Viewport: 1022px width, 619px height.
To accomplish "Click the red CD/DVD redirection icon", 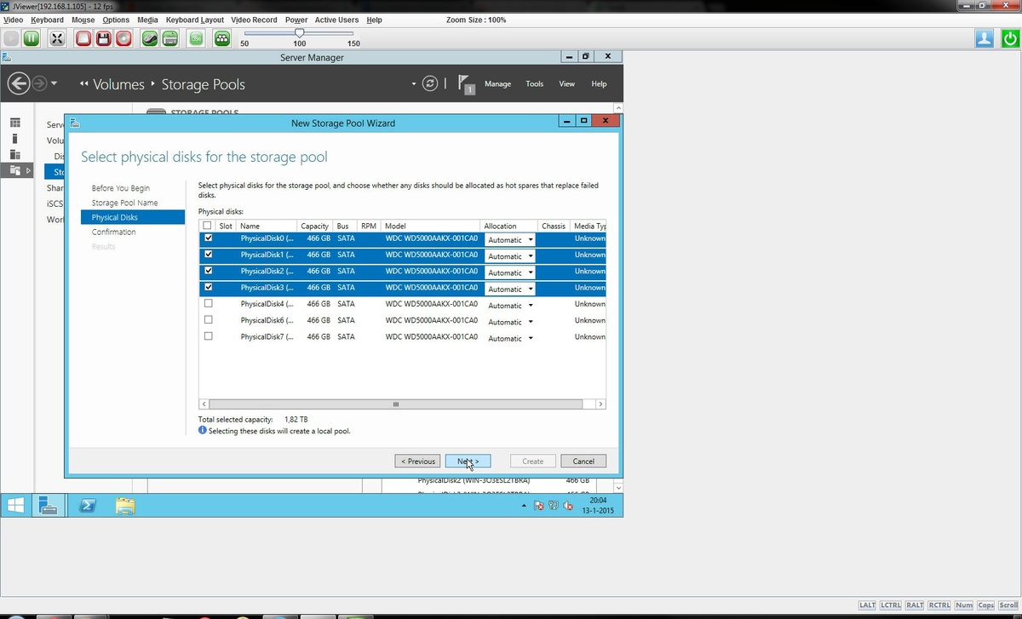I will (124, 37).
